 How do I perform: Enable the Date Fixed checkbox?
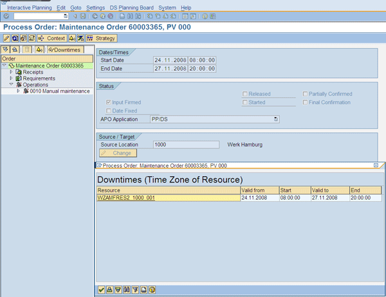(x=108, y=111)
